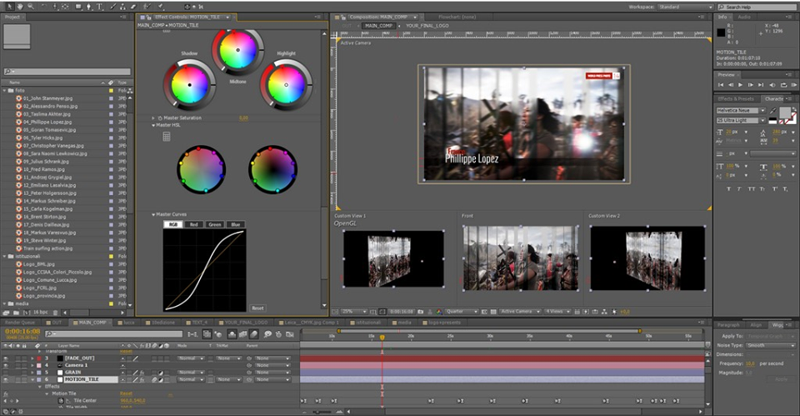Delete selected item with Project trash icon

pyautogui.click(x=56, y=313)
